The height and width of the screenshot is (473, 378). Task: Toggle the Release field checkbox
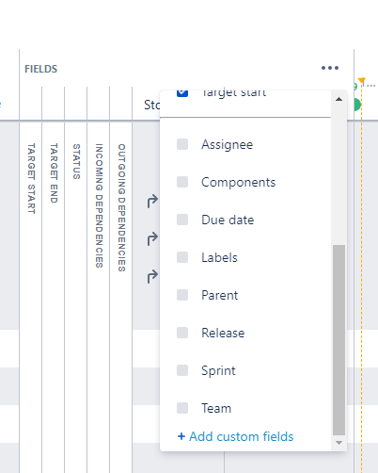[x=182, y=333]
